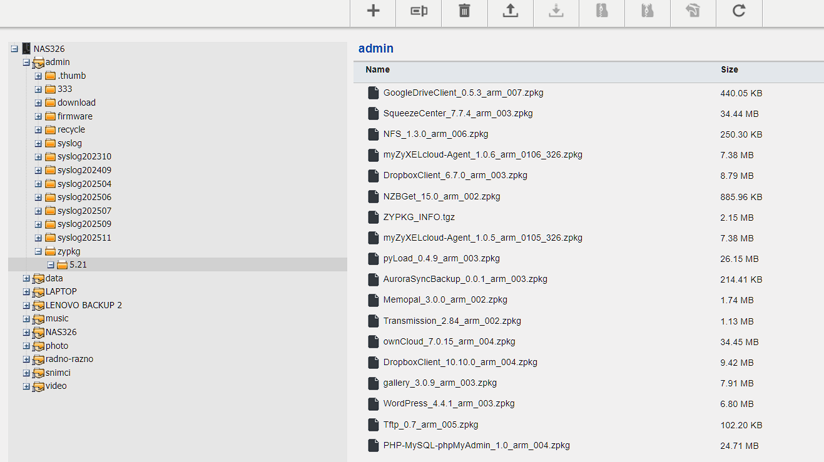This screenshot has height=462, width=824.
Task: Select file myZyXELcloud-Agent_1.0.6_arm_0106_326.zpkg
Action: 483,154
